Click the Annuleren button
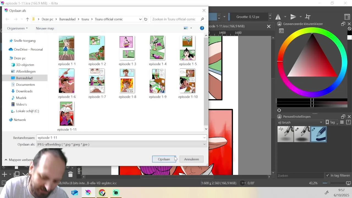The height and width of the screenshot is (198, 352). click(191, 159)
